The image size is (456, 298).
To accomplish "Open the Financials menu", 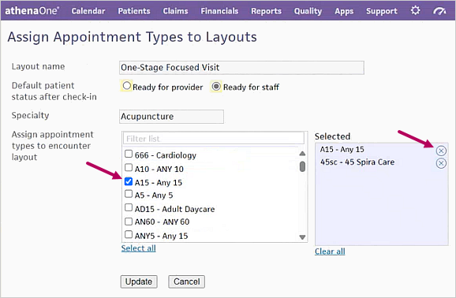I will coord(219,11).
